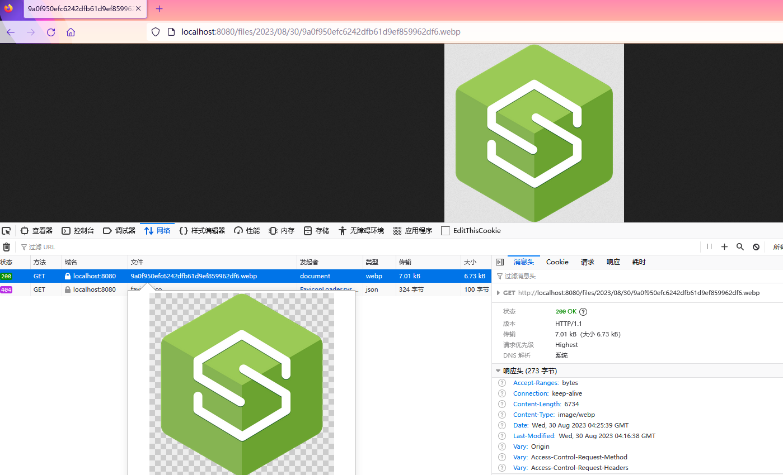Click the browser address bar URL

[321, 32]
